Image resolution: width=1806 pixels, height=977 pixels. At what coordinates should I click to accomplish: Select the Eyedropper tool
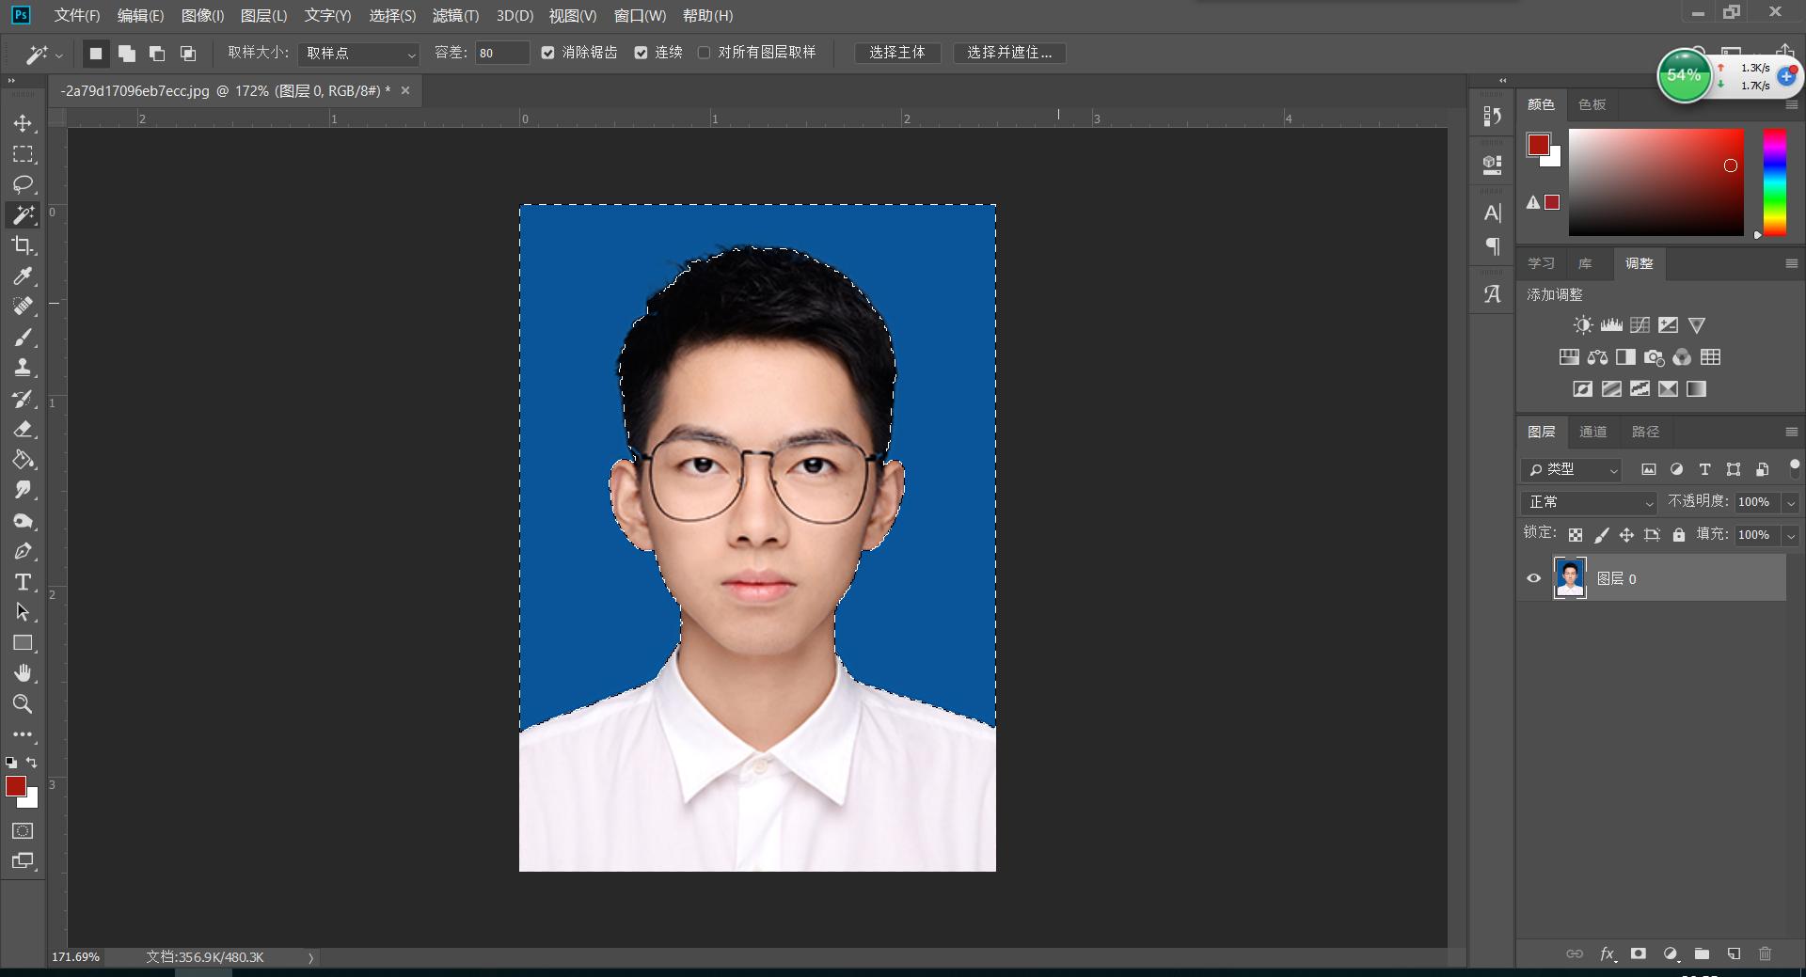(23, 276)
